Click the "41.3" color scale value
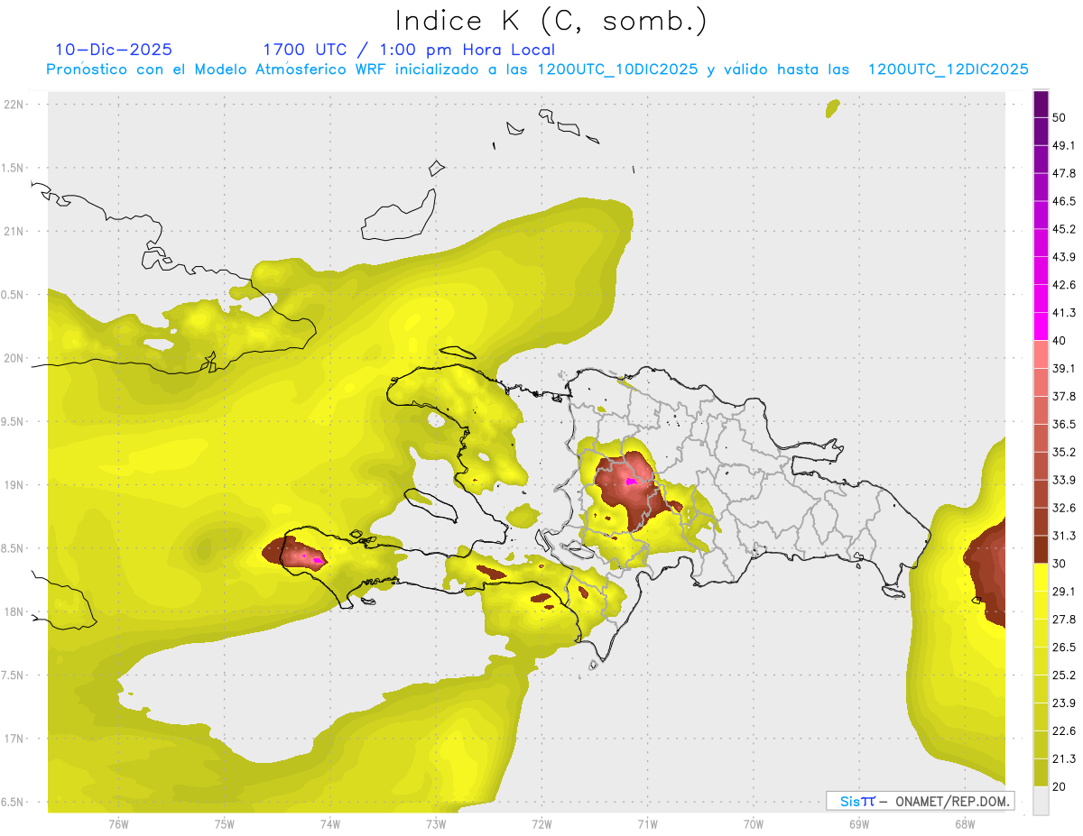Image resolution: width=1083 pixels, height=836 pixels. [1065, 313]
